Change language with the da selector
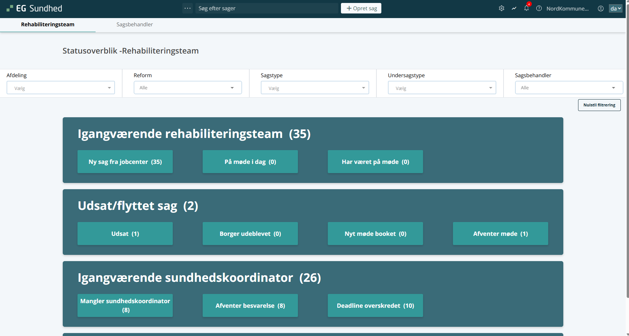 616,9
